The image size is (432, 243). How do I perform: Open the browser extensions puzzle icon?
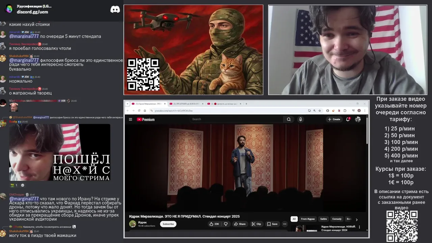[345, 110]
